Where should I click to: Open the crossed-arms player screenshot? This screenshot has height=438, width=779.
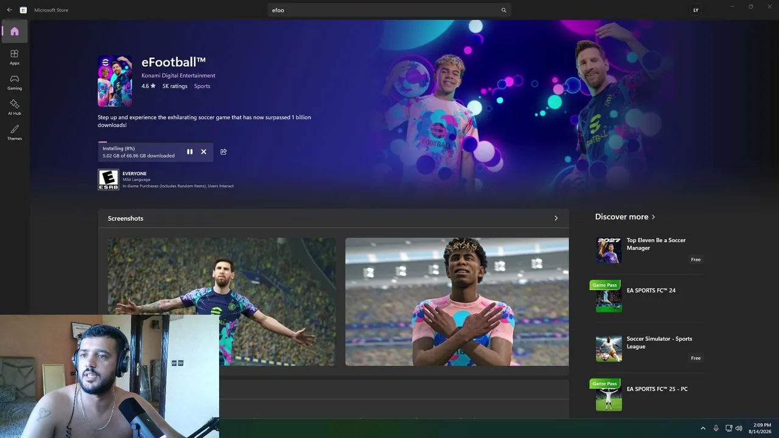coord(457,302)
